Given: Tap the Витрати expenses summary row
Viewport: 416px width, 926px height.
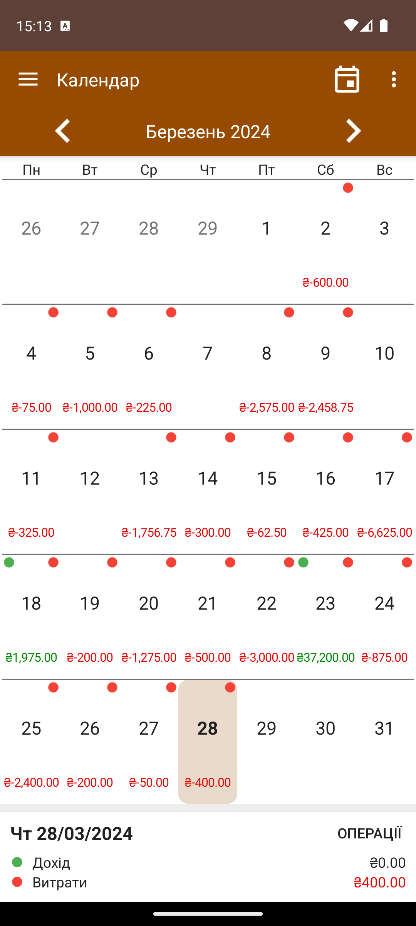Looking at the screenshot, I should 208,882.
